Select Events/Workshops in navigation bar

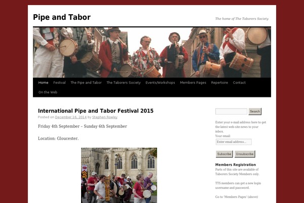coord(160,83)
